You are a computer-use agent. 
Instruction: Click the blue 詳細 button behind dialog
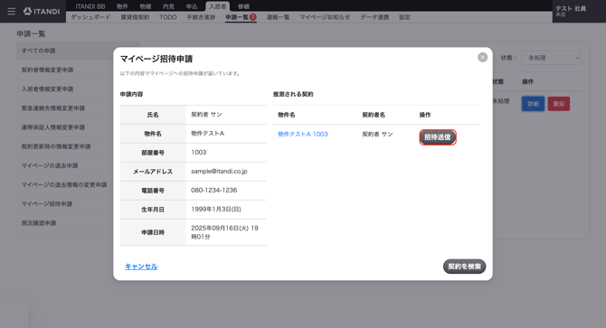coord(533,104)
